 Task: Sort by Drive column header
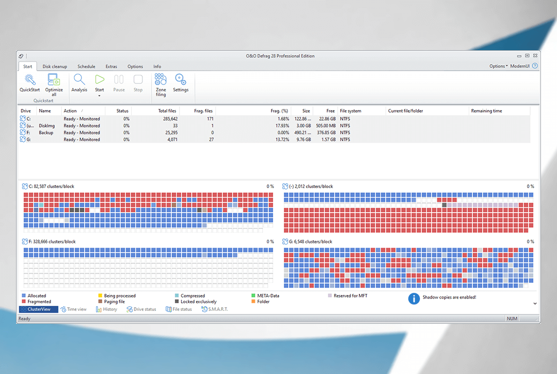pos(27,111)
